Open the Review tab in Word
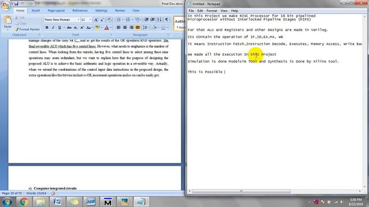Screen dimensions: 369x207 pyautogui.click(x=120, y=10)
